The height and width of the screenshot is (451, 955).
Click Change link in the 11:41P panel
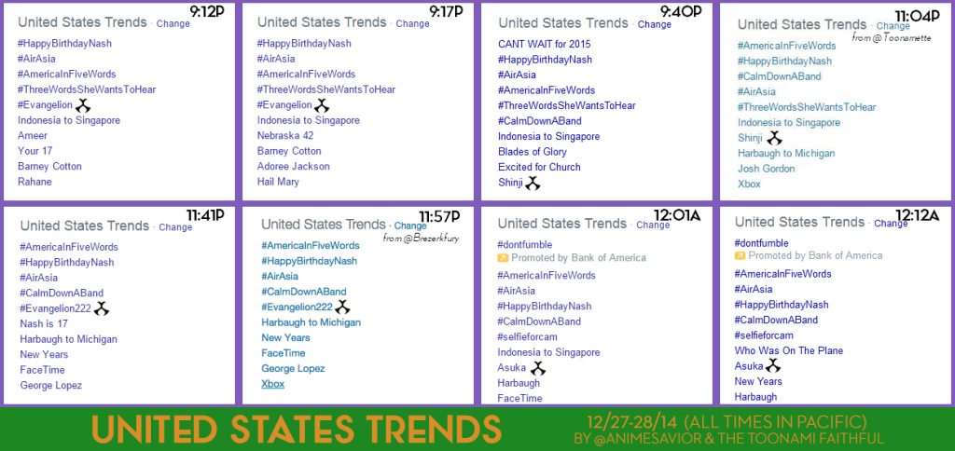175,227
